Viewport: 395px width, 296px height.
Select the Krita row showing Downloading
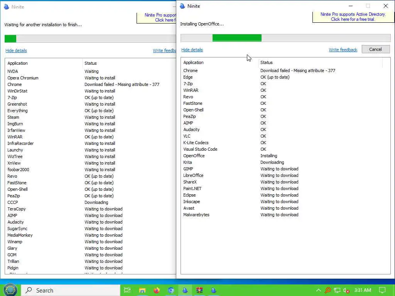pyautogui.click(x=285, y=162)
